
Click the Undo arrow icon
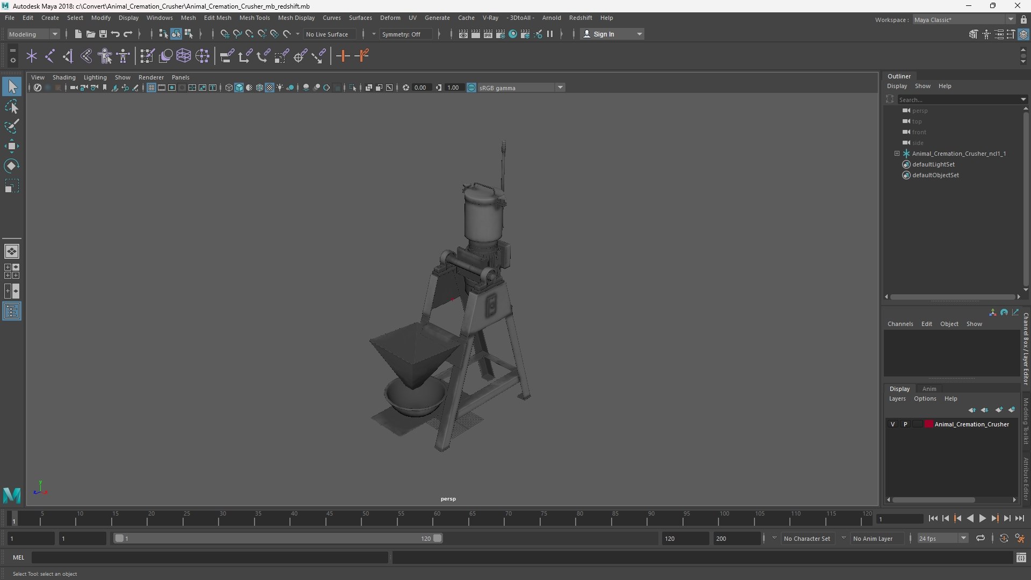tap(115, 34)
